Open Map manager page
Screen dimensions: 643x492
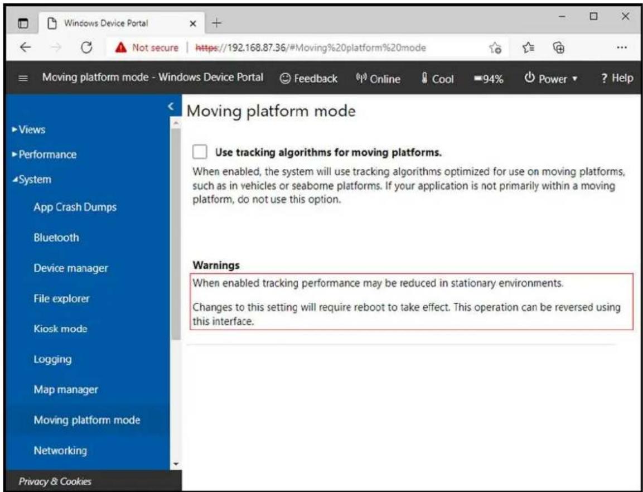point(66,389)
